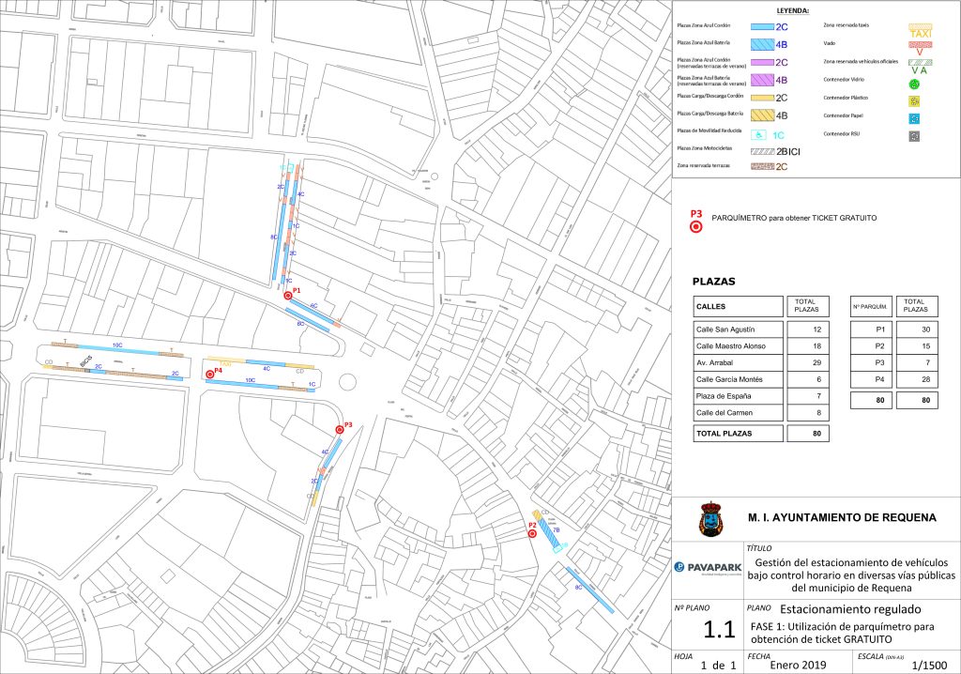Select the P3 parking meter marker on the map
961x674 pixels.
340,429
